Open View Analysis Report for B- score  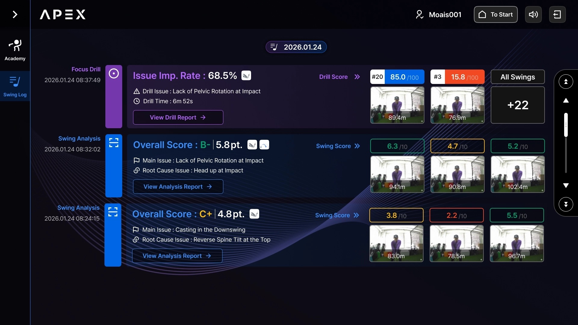click(178, 187)
